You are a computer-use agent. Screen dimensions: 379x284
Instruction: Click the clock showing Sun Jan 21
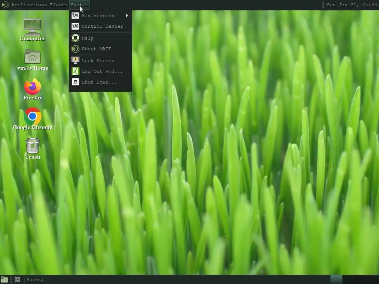[x=352, y=5]
